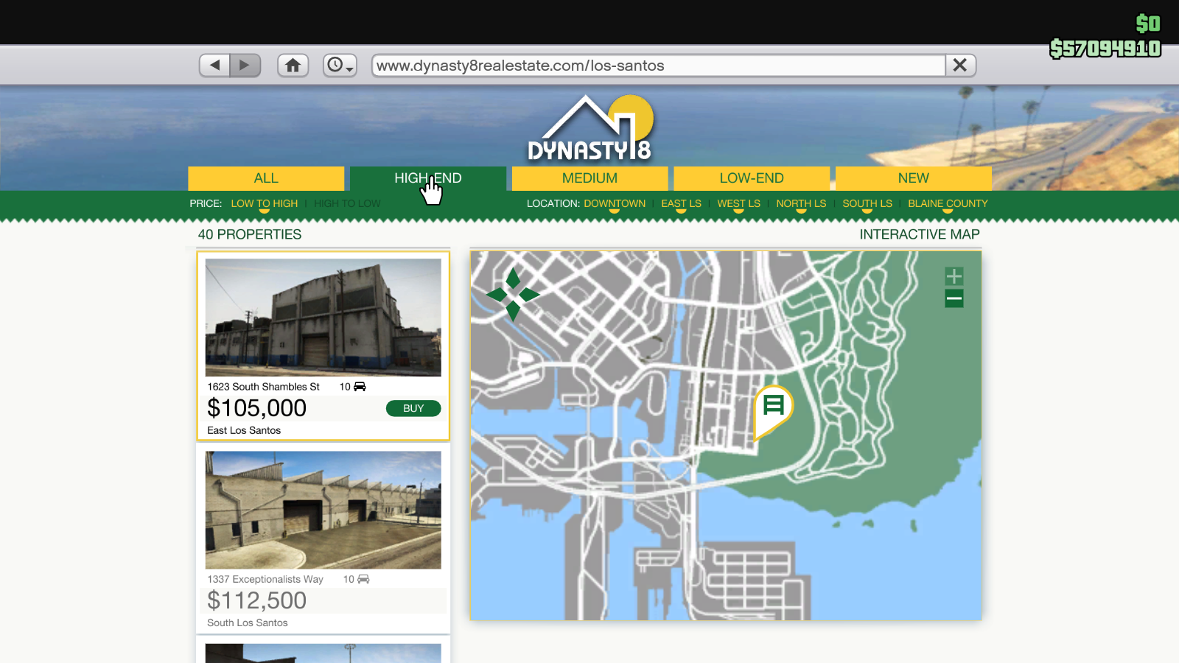Image resolution: width=1179 pixels, height=663 pixels.
Task: Filter location by SOUTH LS
Action: pos(867,204)
